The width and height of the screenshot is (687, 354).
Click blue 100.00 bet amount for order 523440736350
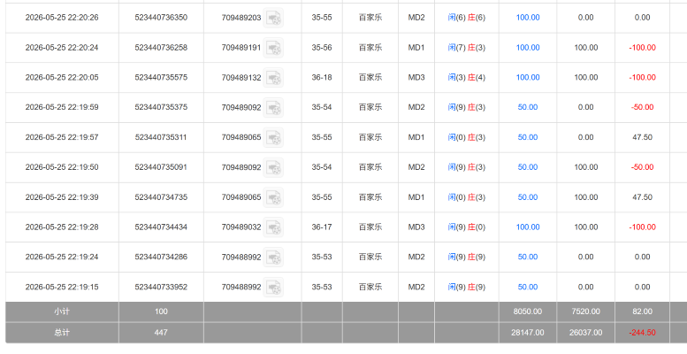coord(528,18)
